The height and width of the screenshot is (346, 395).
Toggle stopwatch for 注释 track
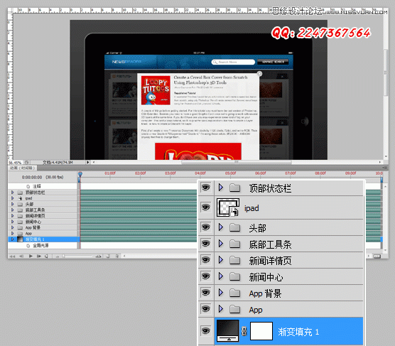[28, 186]
